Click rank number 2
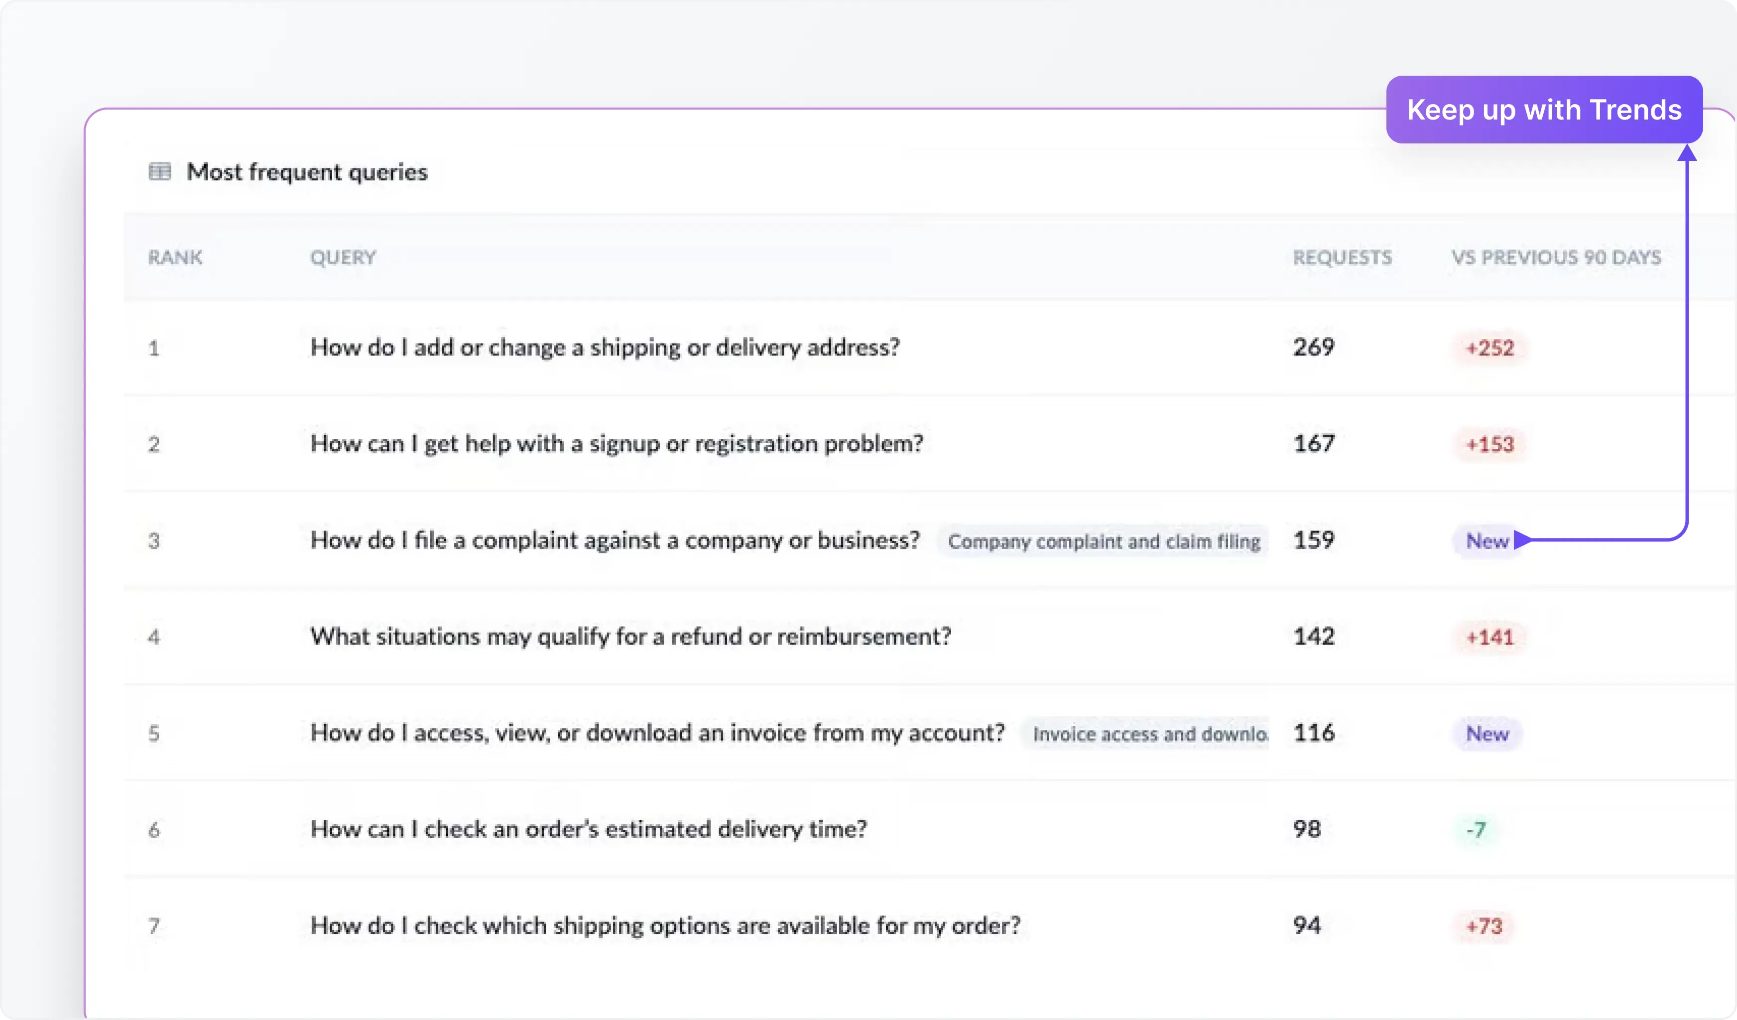The image size is (1737, 1020). click(154, 445)
